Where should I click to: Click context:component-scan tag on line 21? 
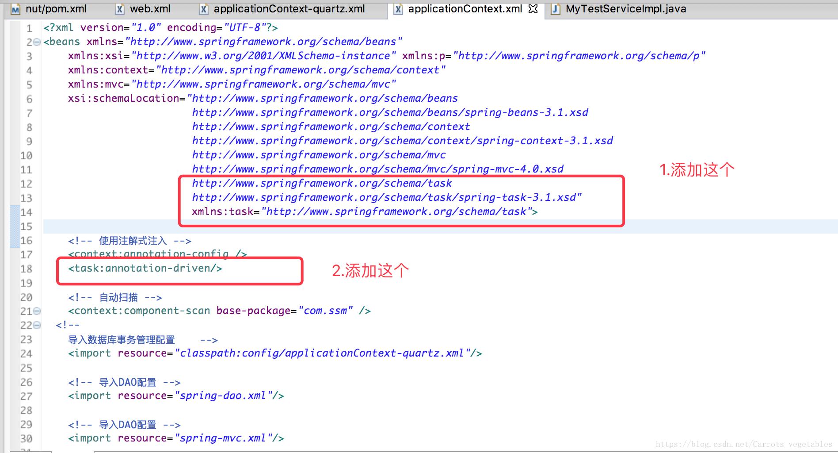click(x=219, y=311)
